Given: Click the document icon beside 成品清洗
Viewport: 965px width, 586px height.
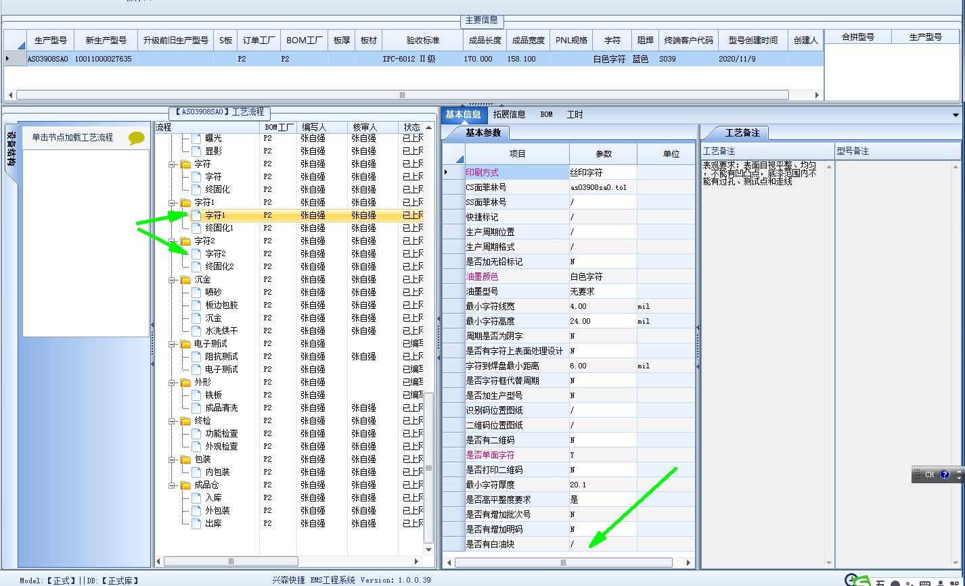Looking at the screenshot, I should (196, 408).
